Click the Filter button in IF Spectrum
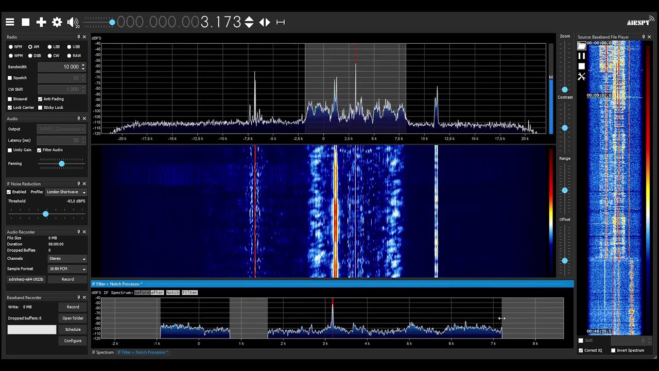 click(189, 293)
